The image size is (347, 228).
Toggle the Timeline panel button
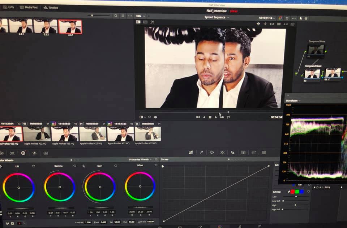click(x=51, y=7)
